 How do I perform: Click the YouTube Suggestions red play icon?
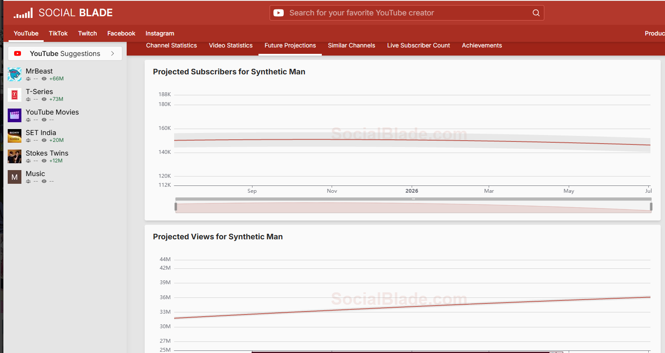18,53
